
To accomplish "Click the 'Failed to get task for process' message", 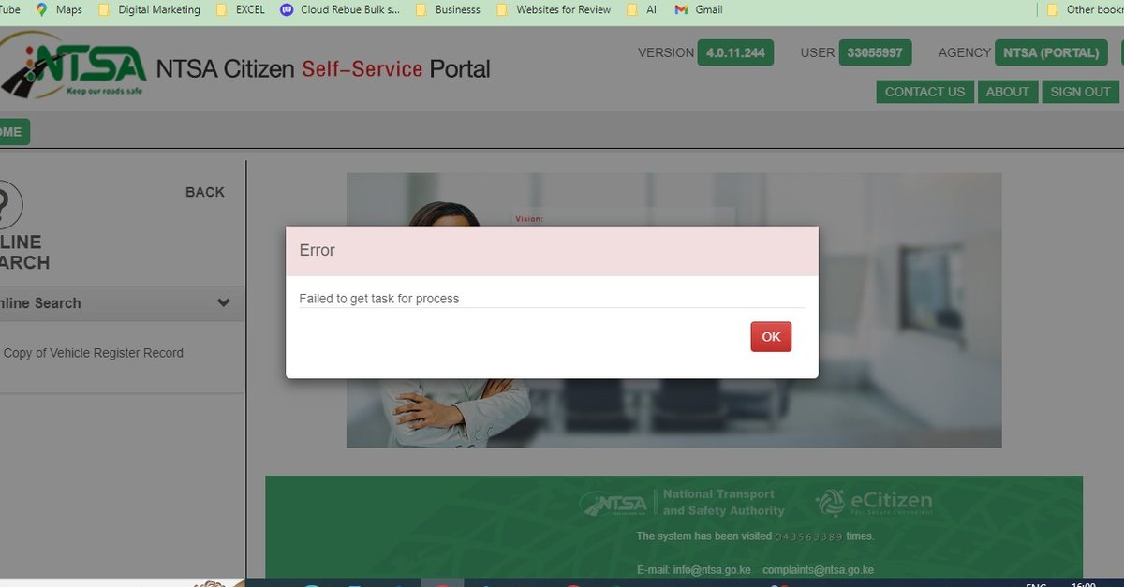I will click(x=379, y=299).
